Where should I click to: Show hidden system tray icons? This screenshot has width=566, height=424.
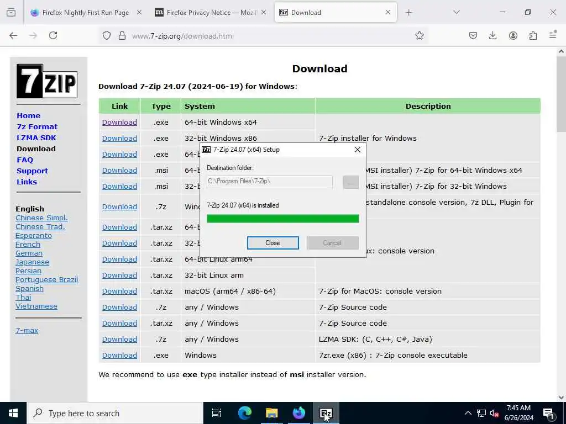[468, 413]
